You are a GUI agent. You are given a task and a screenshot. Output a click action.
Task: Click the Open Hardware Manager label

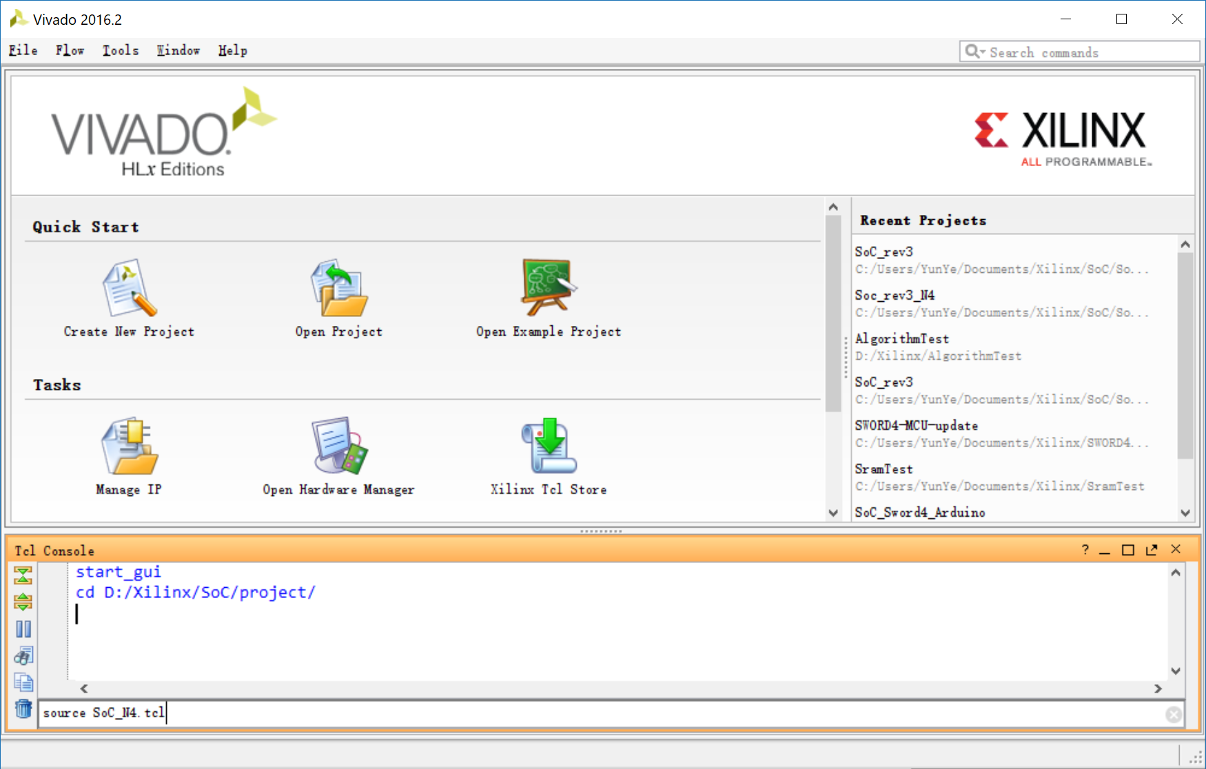click(338, 489)
